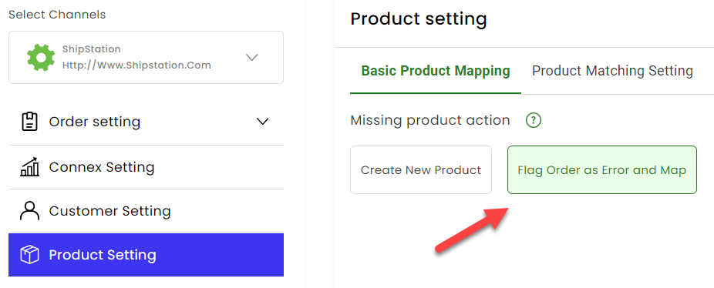Open the Missing product action help icon
This screenshot has width=714, height=288.
coord(534,121)
